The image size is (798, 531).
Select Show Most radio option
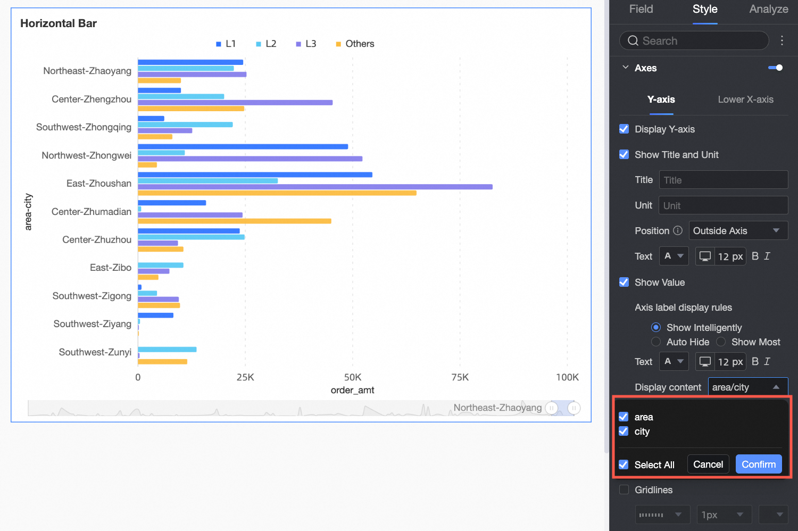pyautogui.click(x=721, y=342)
